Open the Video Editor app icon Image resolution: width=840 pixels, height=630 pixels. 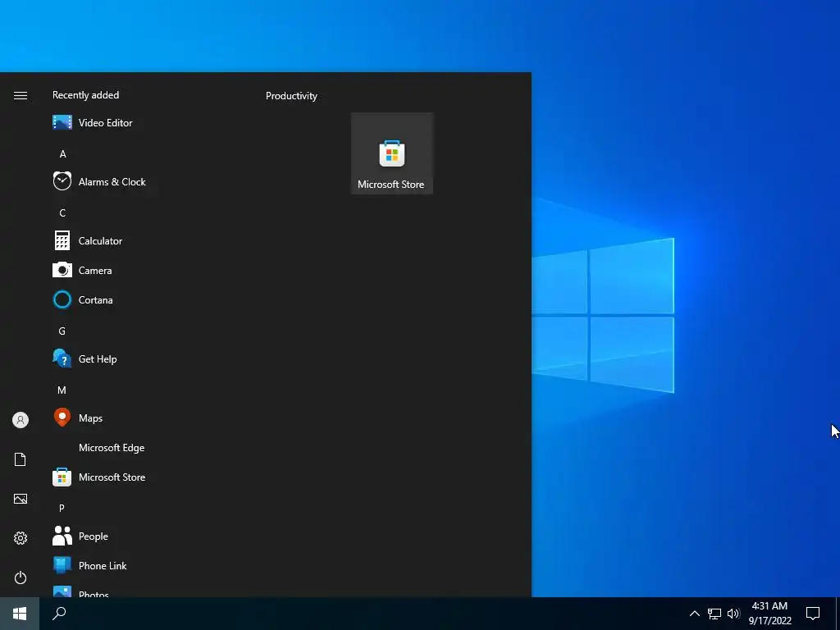click(x=62, y=123)
